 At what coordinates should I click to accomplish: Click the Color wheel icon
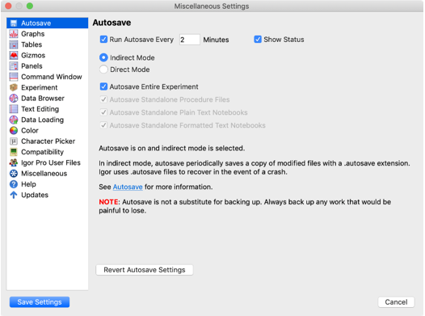[14, 130]
